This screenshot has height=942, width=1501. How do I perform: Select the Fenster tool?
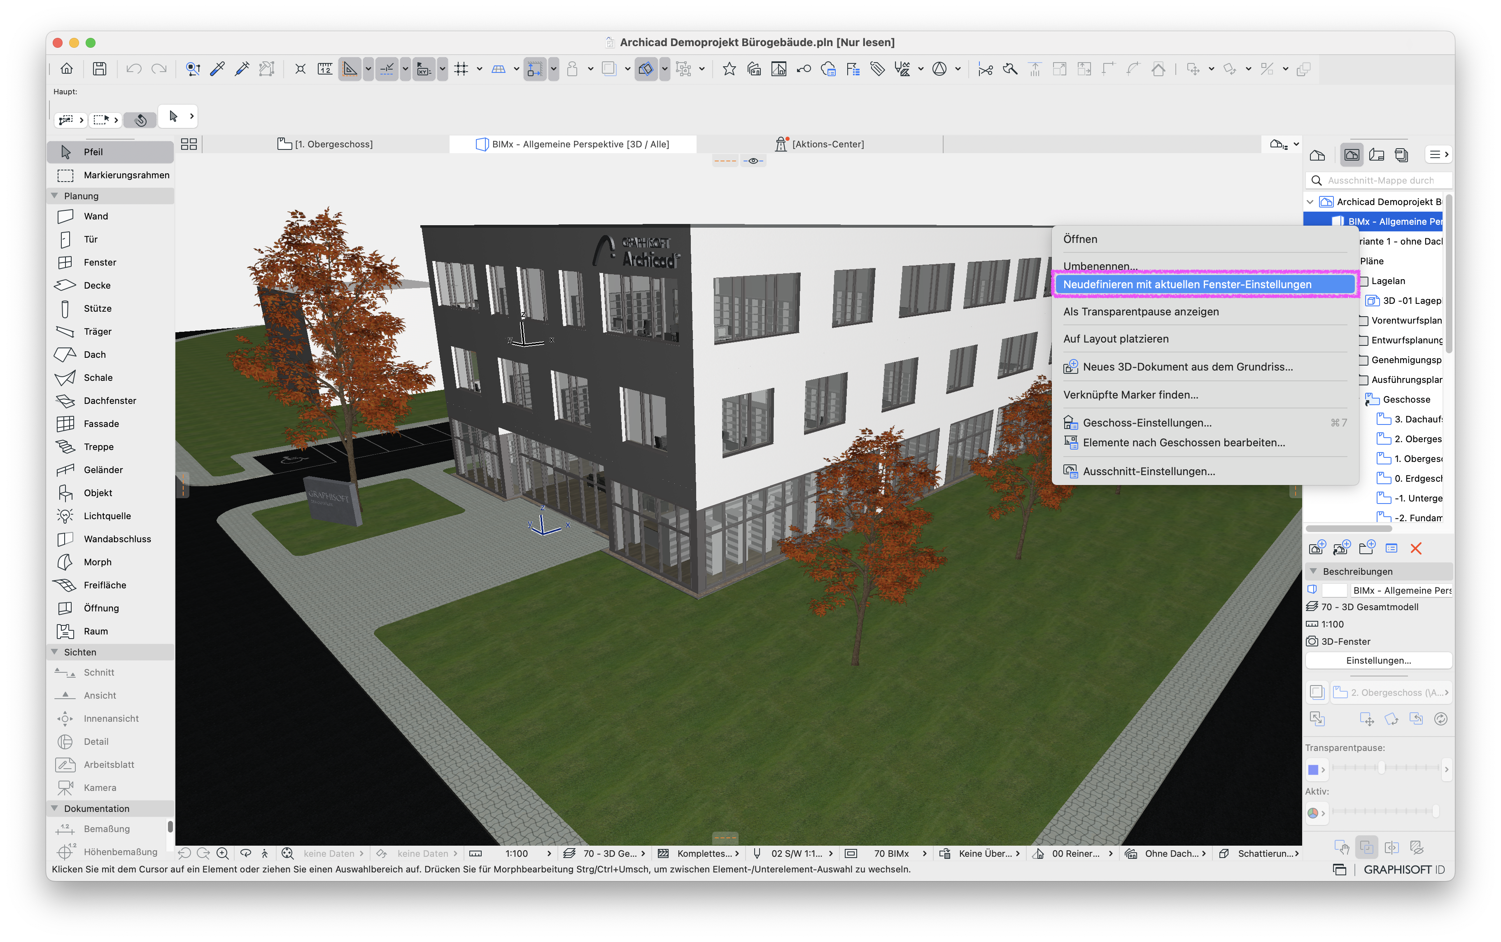(110, 262)
